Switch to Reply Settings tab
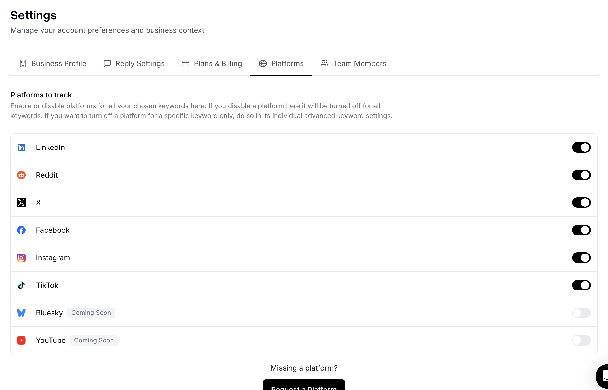Screen dimensions: 608x390 pyautogui.click(x=134, y=63)
